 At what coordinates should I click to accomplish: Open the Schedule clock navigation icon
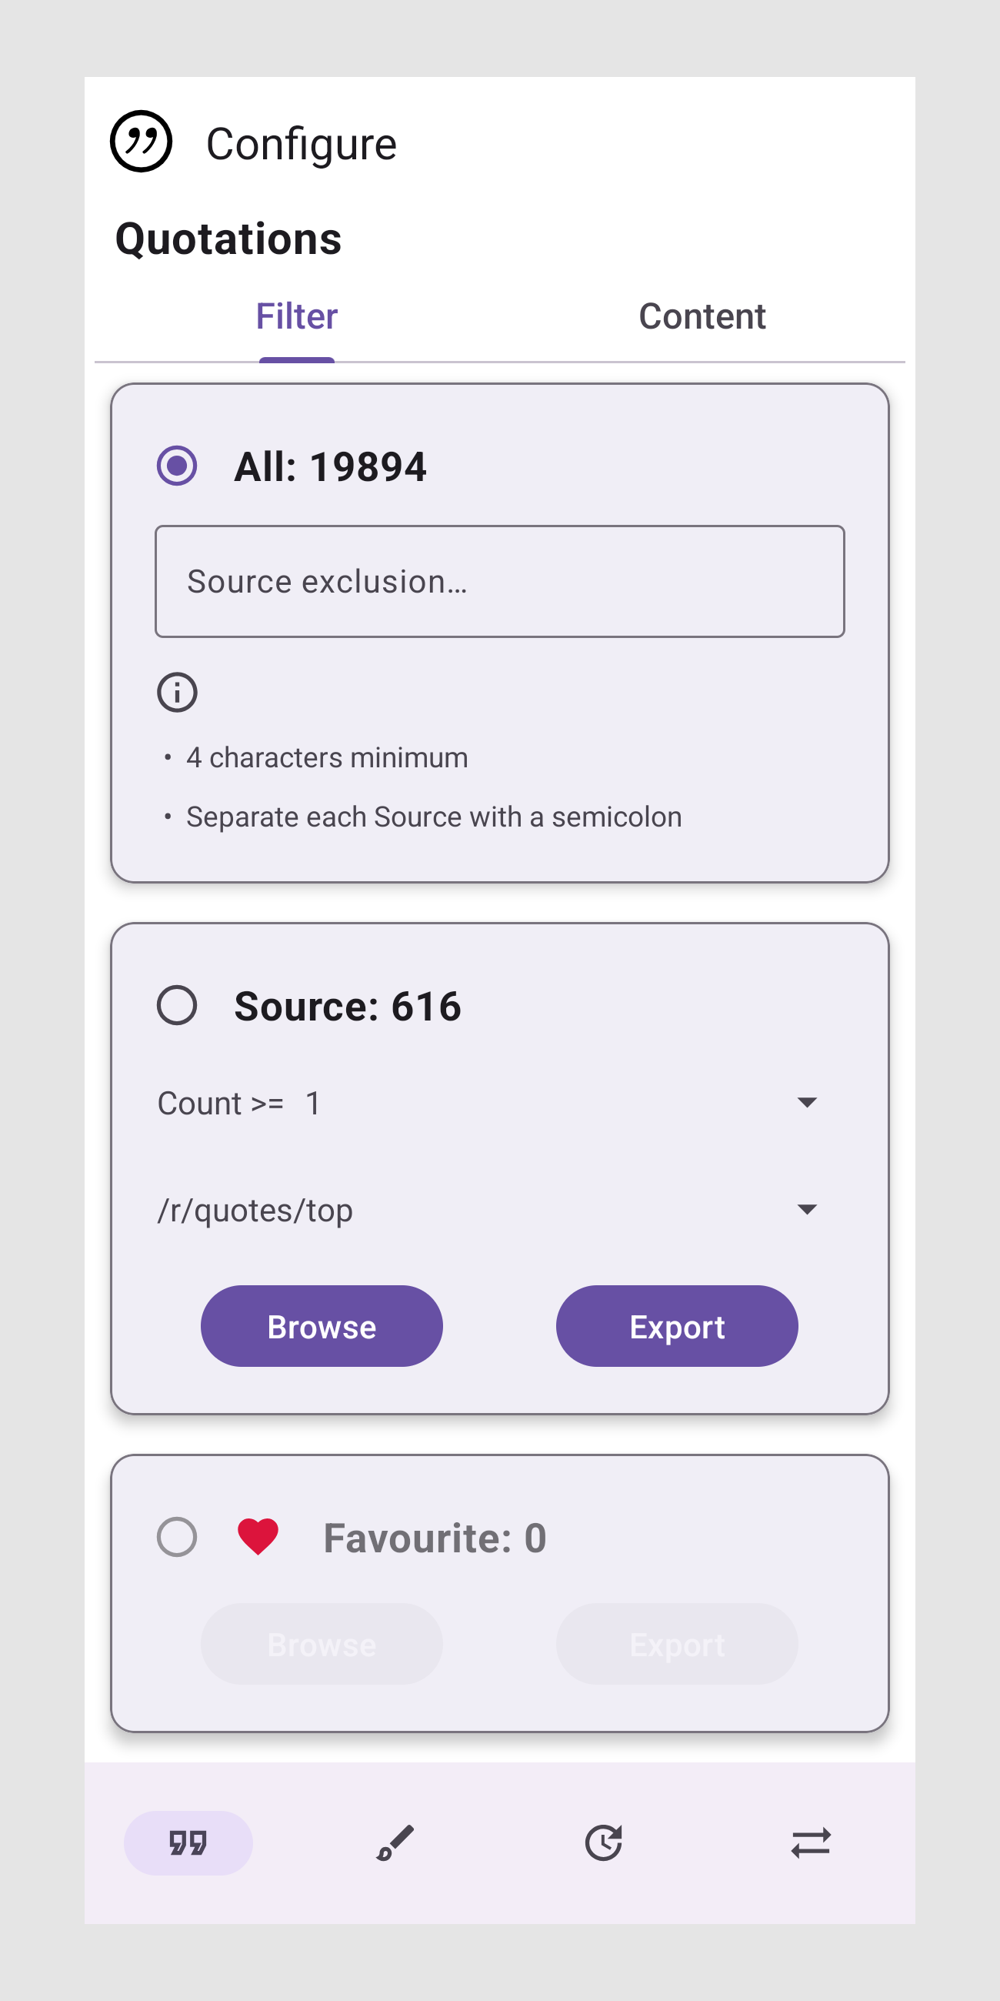pos(603,1842)
